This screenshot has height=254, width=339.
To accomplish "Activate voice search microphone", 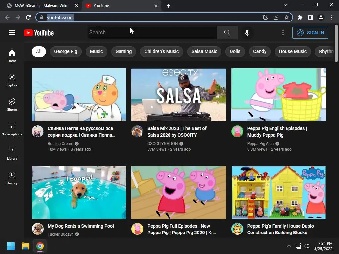I will [247, 33].
